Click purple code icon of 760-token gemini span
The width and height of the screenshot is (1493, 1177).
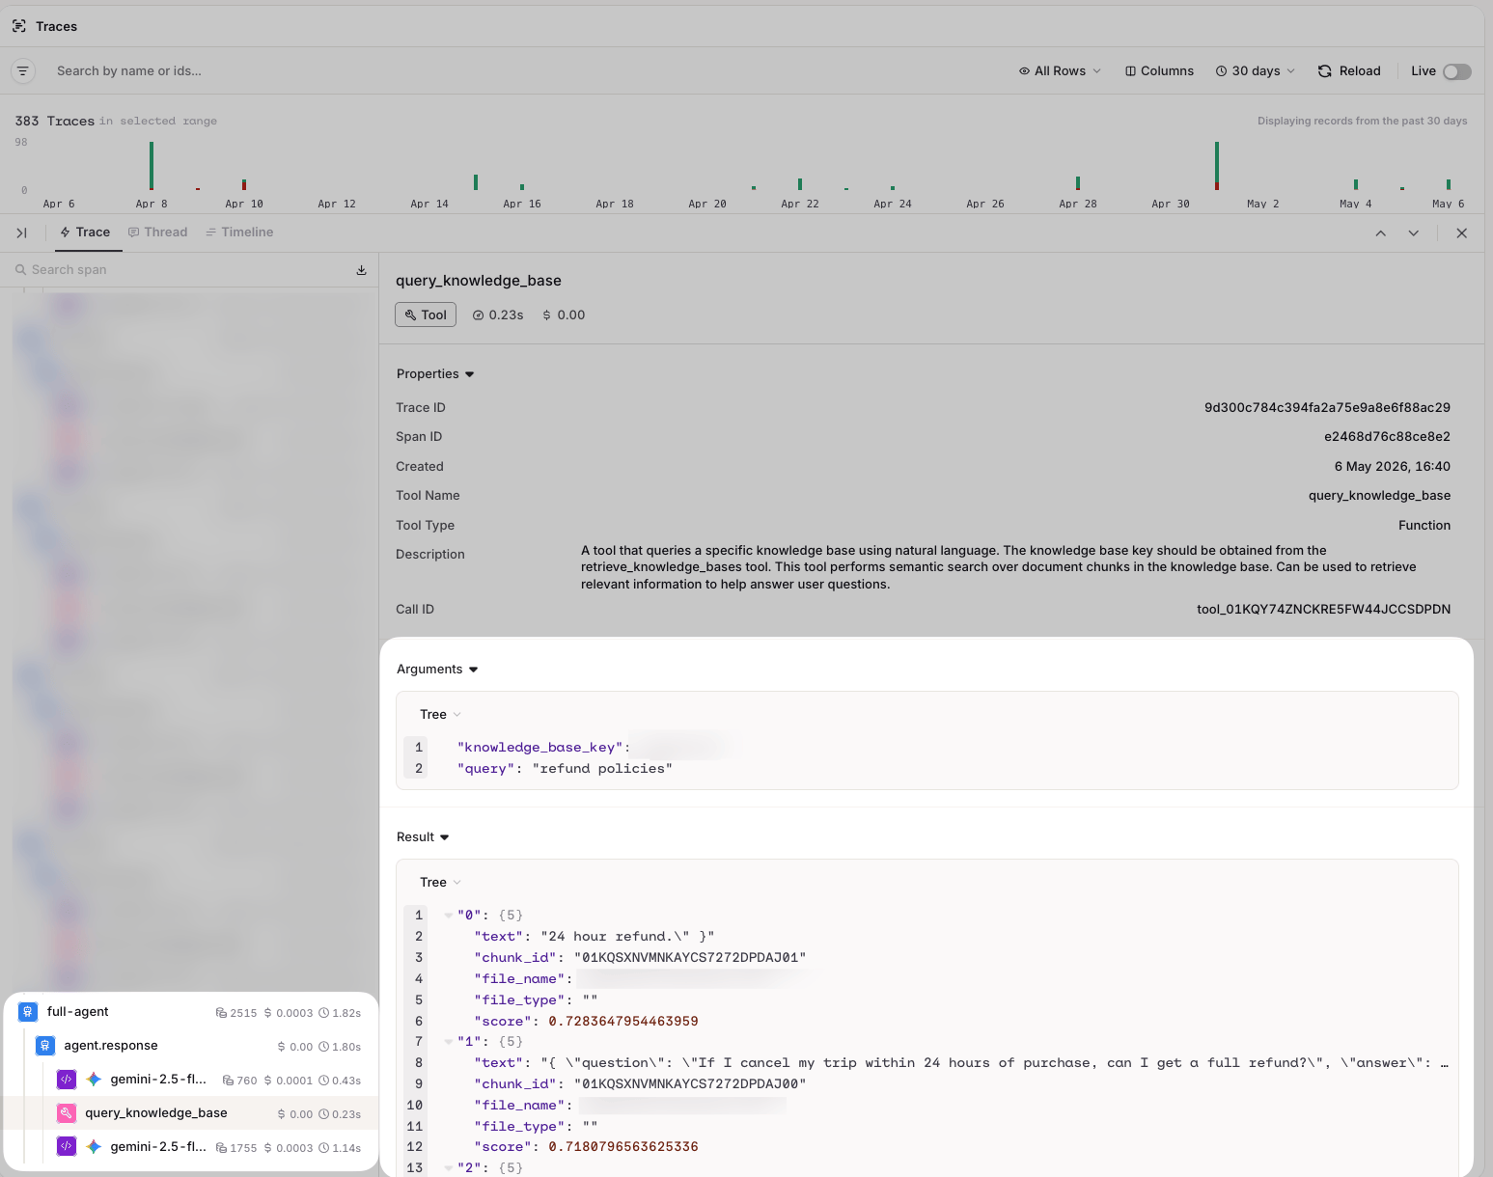pyautogui.click(x=67, y=1080)
